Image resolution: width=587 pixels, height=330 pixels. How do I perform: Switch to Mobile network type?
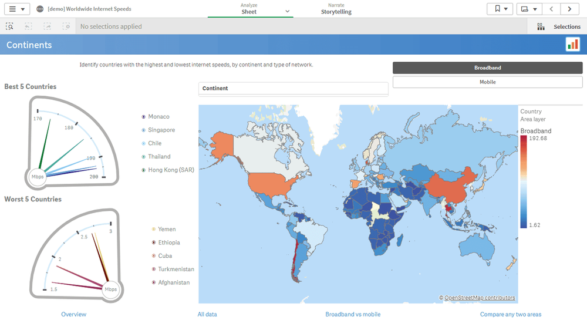487,82
